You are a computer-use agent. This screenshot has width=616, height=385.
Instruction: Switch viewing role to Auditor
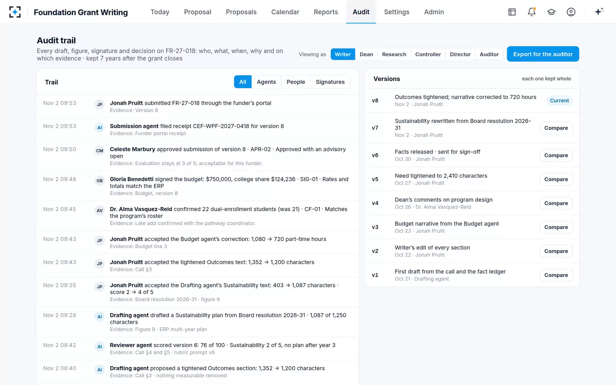point(489,54)
